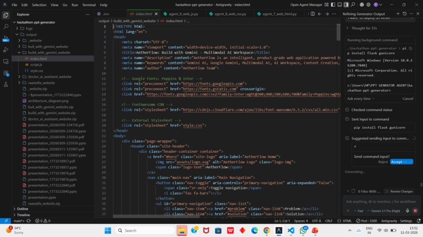Go back with the left arrow icon
This screenshot has width=423, height=237.
pos(320,14)
